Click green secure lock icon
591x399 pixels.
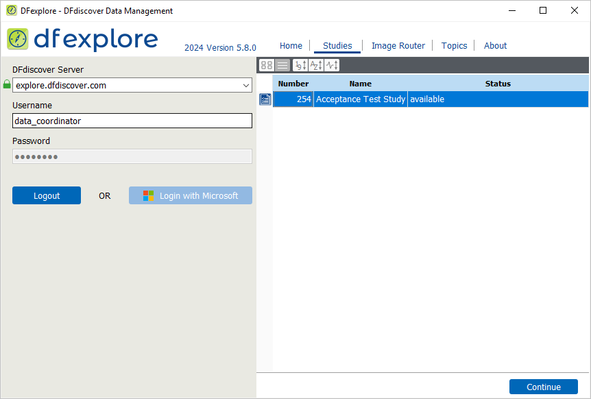[x=7, y=84]
